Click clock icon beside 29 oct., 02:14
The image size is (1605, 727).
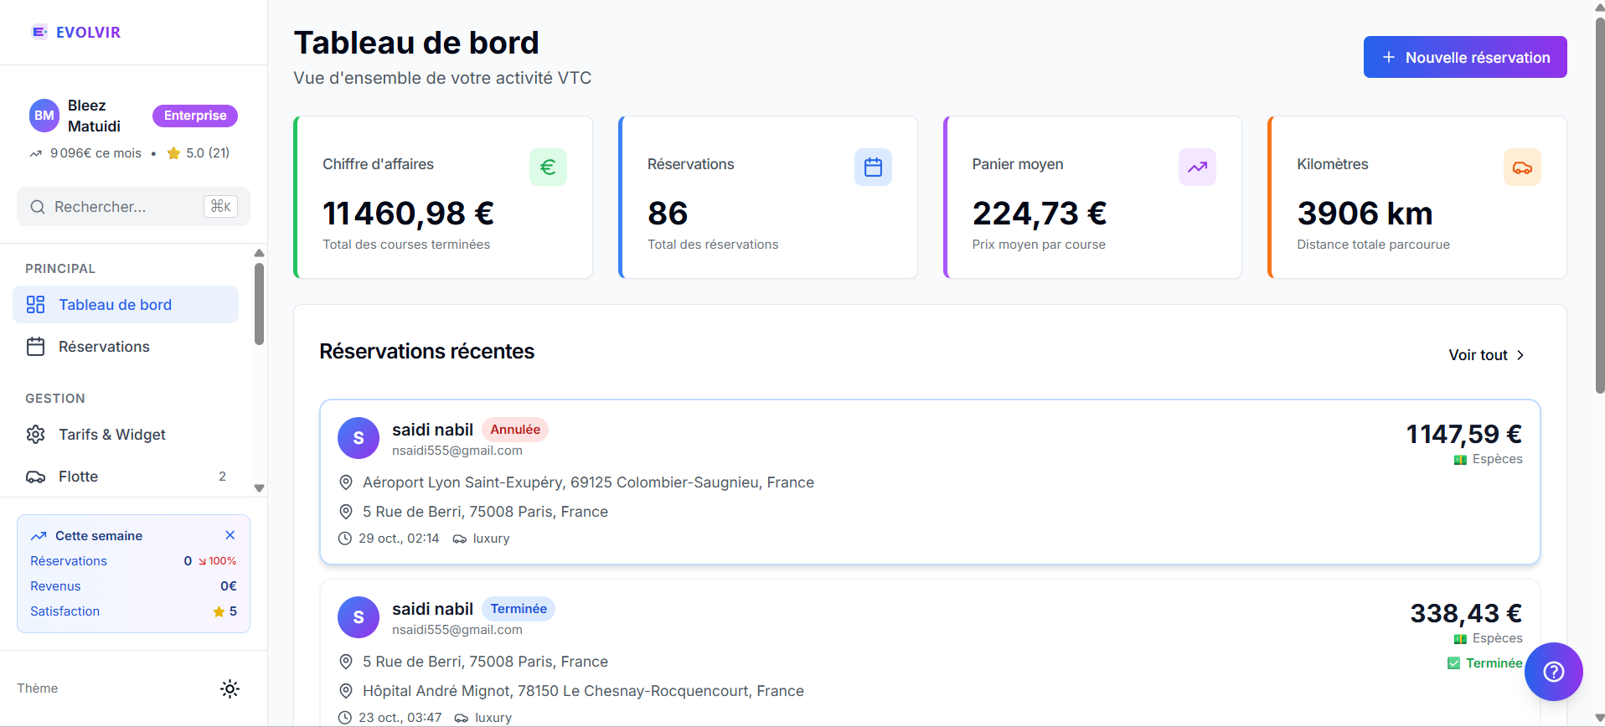click(x=344, y=539)
